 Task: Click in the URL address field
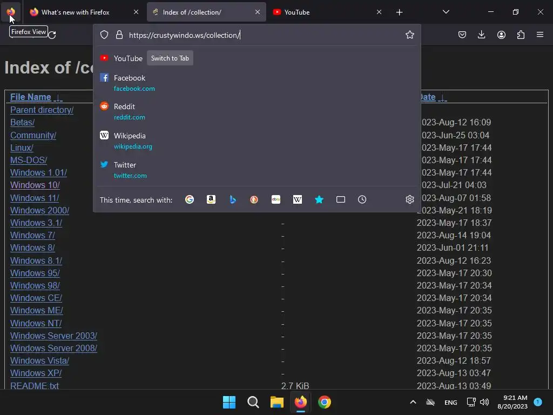click(x=265, y=35)
